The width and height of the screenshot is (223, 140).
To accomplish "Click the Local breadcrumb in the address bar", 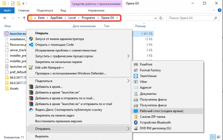I will pyautogui.click(x=72, y=18).
